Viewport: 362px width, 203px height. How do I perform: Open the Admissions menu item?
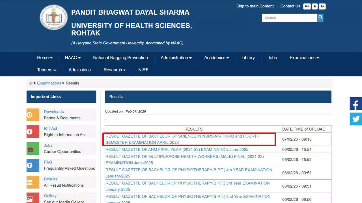80,70
